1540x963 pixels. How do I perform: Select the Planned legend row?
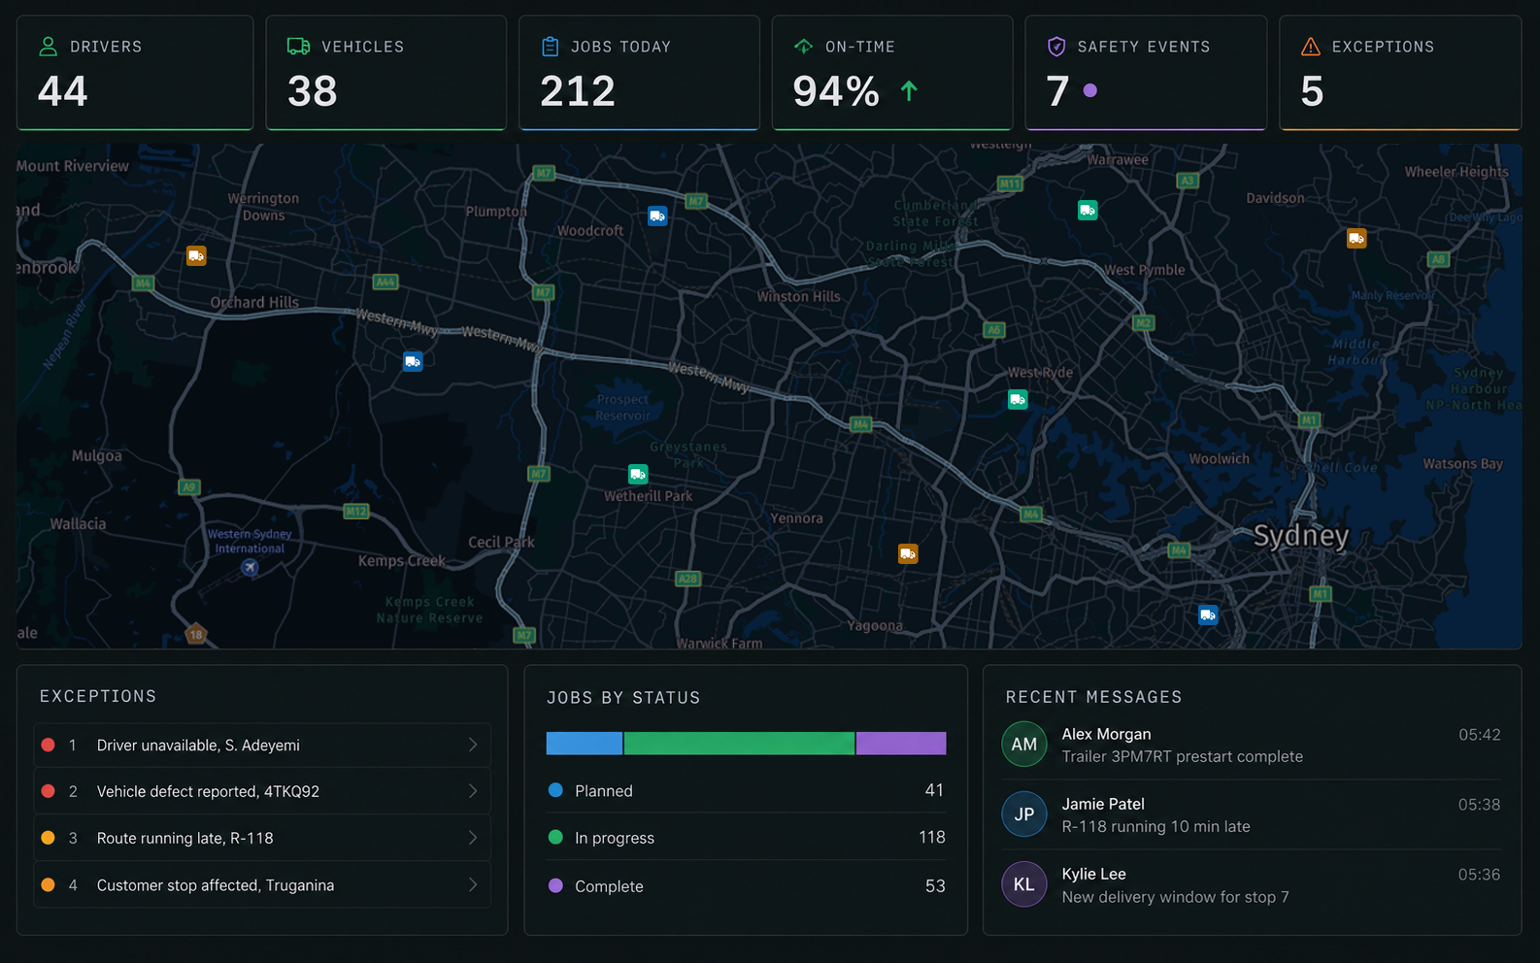point(746,791)
